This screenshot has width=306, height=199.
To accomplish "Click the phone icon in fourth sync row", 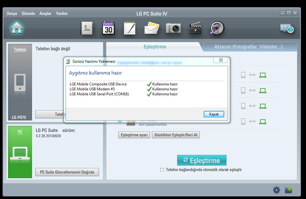I will pyautogui.click(x=243, y=121).
